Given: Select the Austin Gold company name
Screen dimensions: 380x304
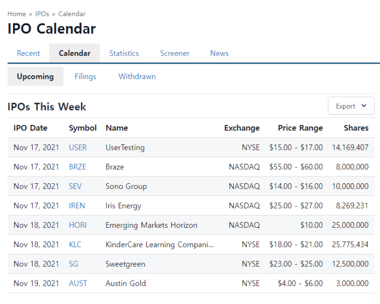Looking at the screenshot, I should coord(126,283).
